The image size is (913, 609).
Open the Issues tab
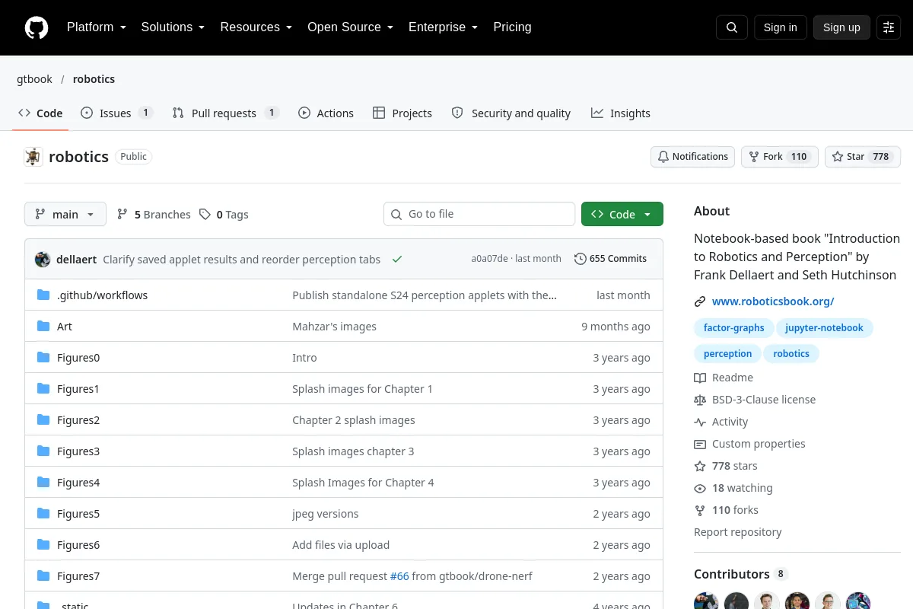pyautogui.click(x=117, y=113)
